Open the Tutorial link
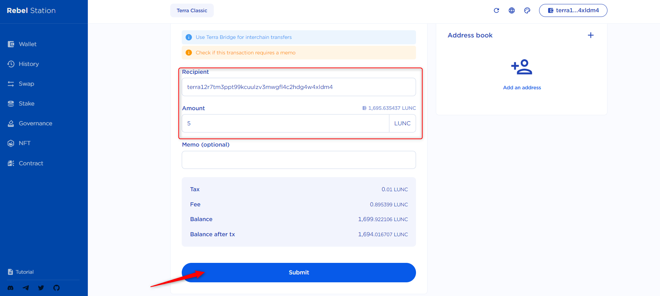 click(x=21, y=272)
